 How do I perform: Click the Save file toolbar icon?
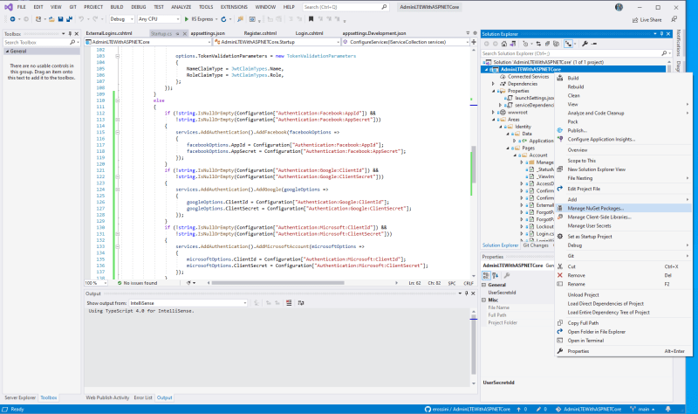tap(60, 19)
